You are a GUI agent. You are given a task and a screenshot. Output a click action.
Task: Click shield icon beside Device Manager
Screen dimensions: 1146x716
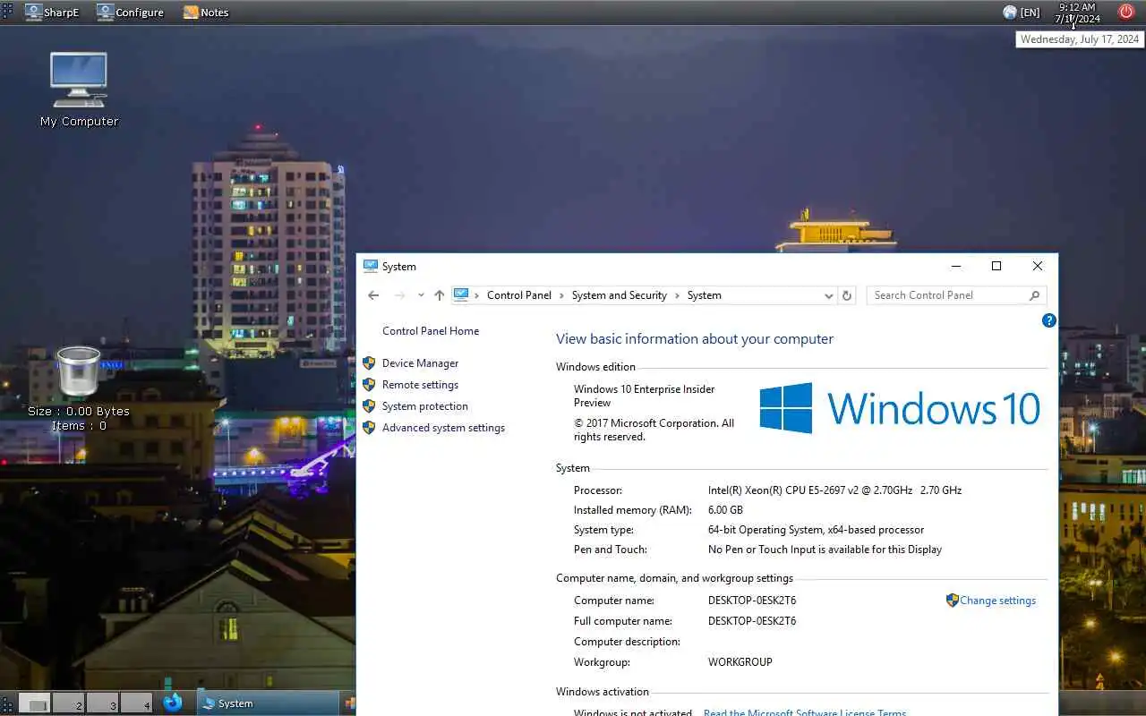tap(369, 363)
